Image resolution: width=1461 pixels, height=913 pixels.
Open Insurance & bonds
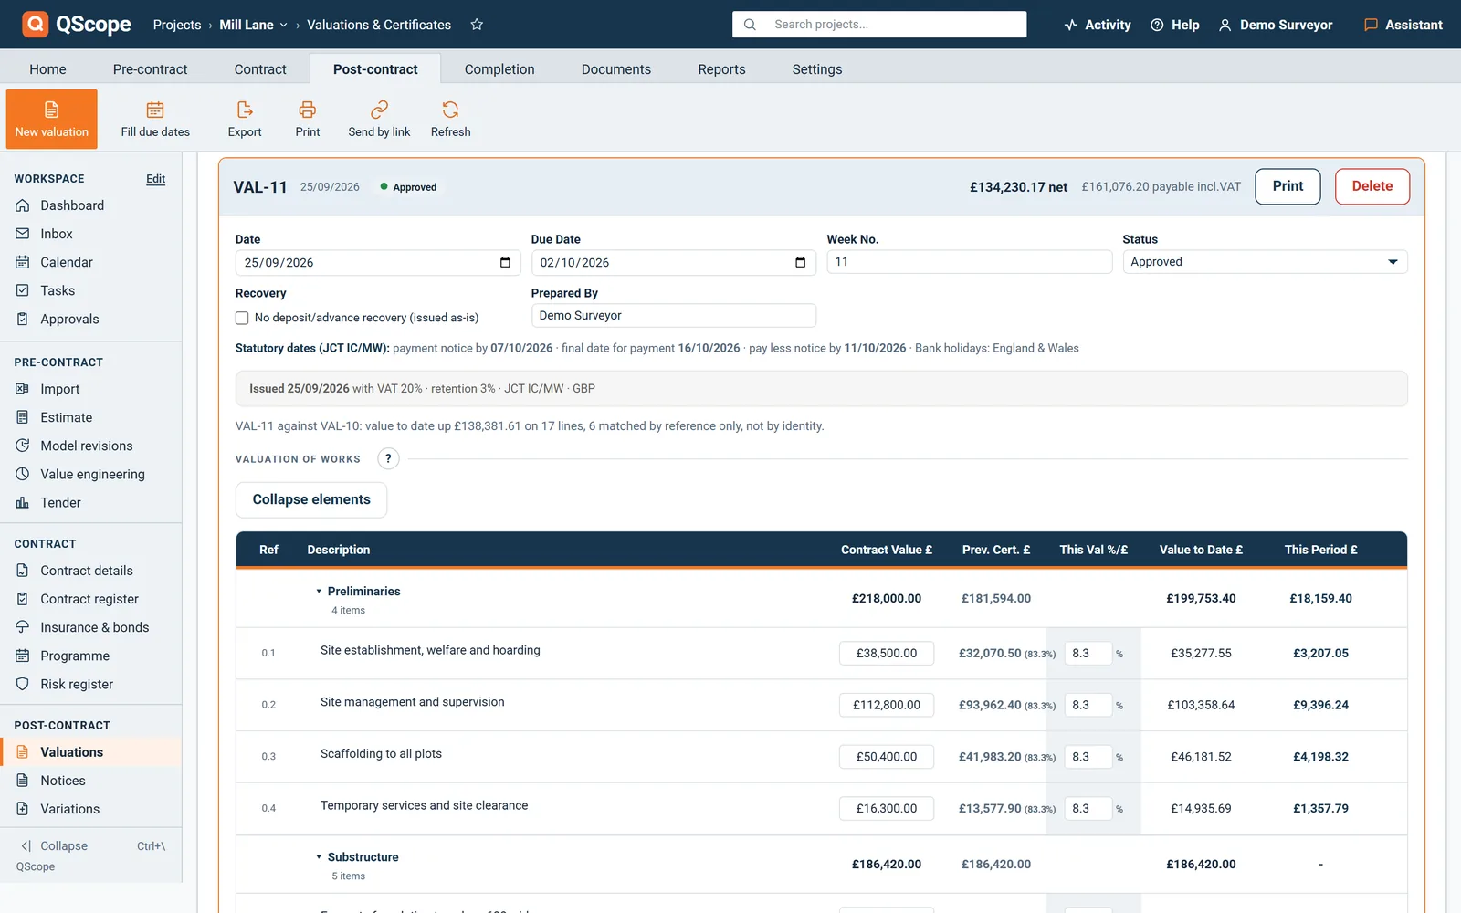pos(94,627)
